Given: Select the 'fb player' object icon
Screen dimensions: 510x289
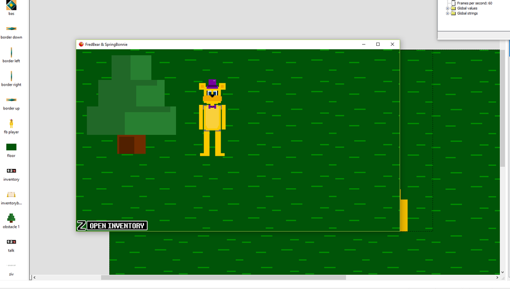Looking at the screenshot, I should [x=11, y=124].
